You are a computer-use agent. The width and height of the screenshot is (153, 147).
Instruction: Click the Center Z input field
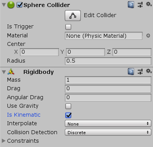[132, 52]
